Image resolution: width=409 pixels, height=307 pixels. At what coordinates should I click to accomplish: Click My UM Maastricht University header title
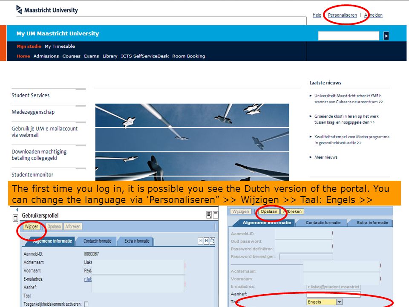click(x=58, y=33)
